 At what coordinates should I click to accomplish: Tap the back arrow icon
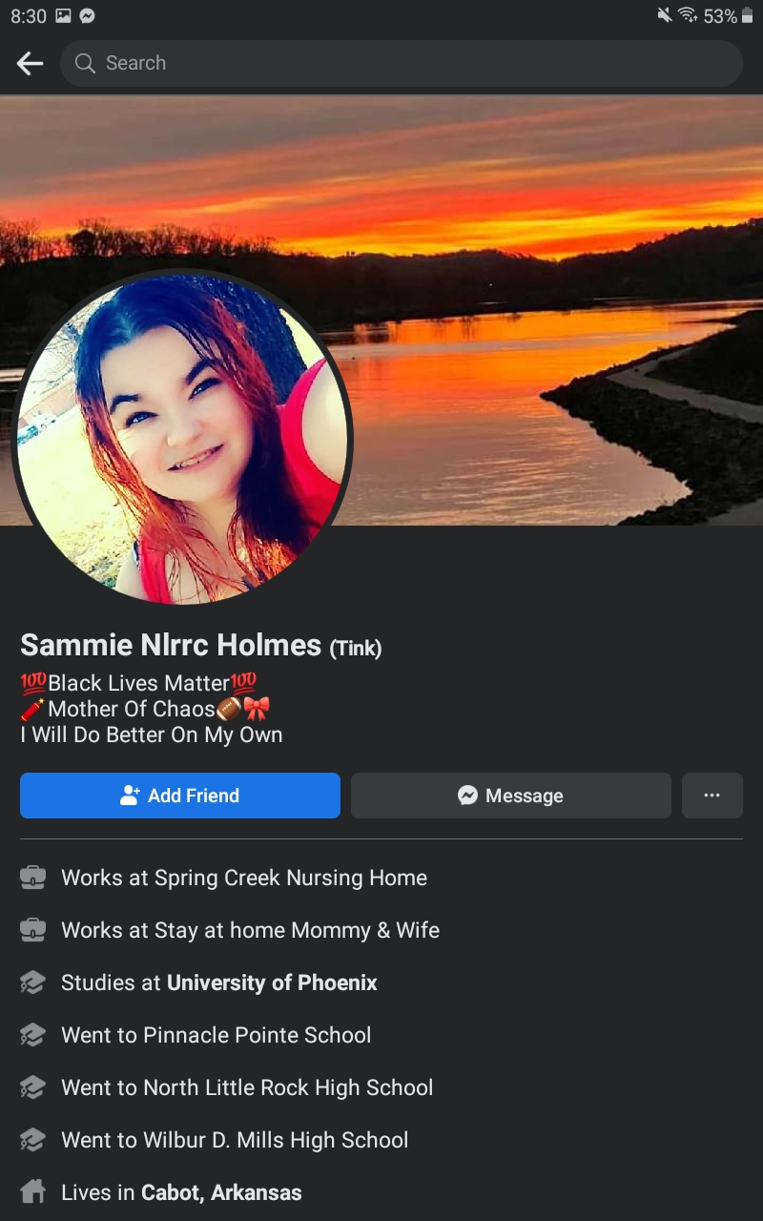coord(31,64)
